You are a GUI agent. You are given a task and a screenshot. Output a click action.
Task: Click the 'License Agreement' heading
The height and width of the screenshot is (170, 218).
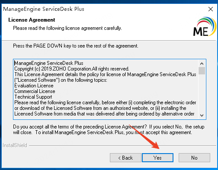32,20
